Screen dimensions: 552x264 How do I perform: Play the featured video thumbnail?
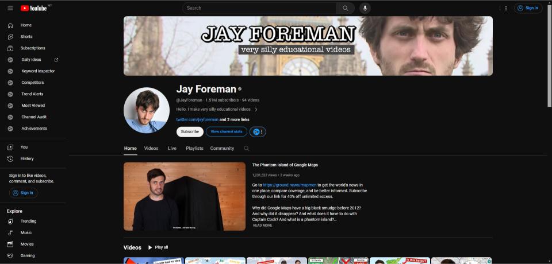[185, 196]
